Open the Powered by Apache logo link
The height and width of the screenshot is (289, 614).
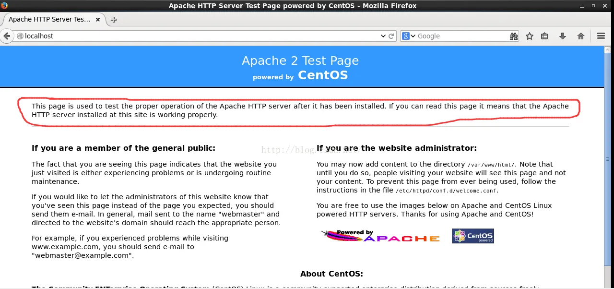click(x=380, y=236)
